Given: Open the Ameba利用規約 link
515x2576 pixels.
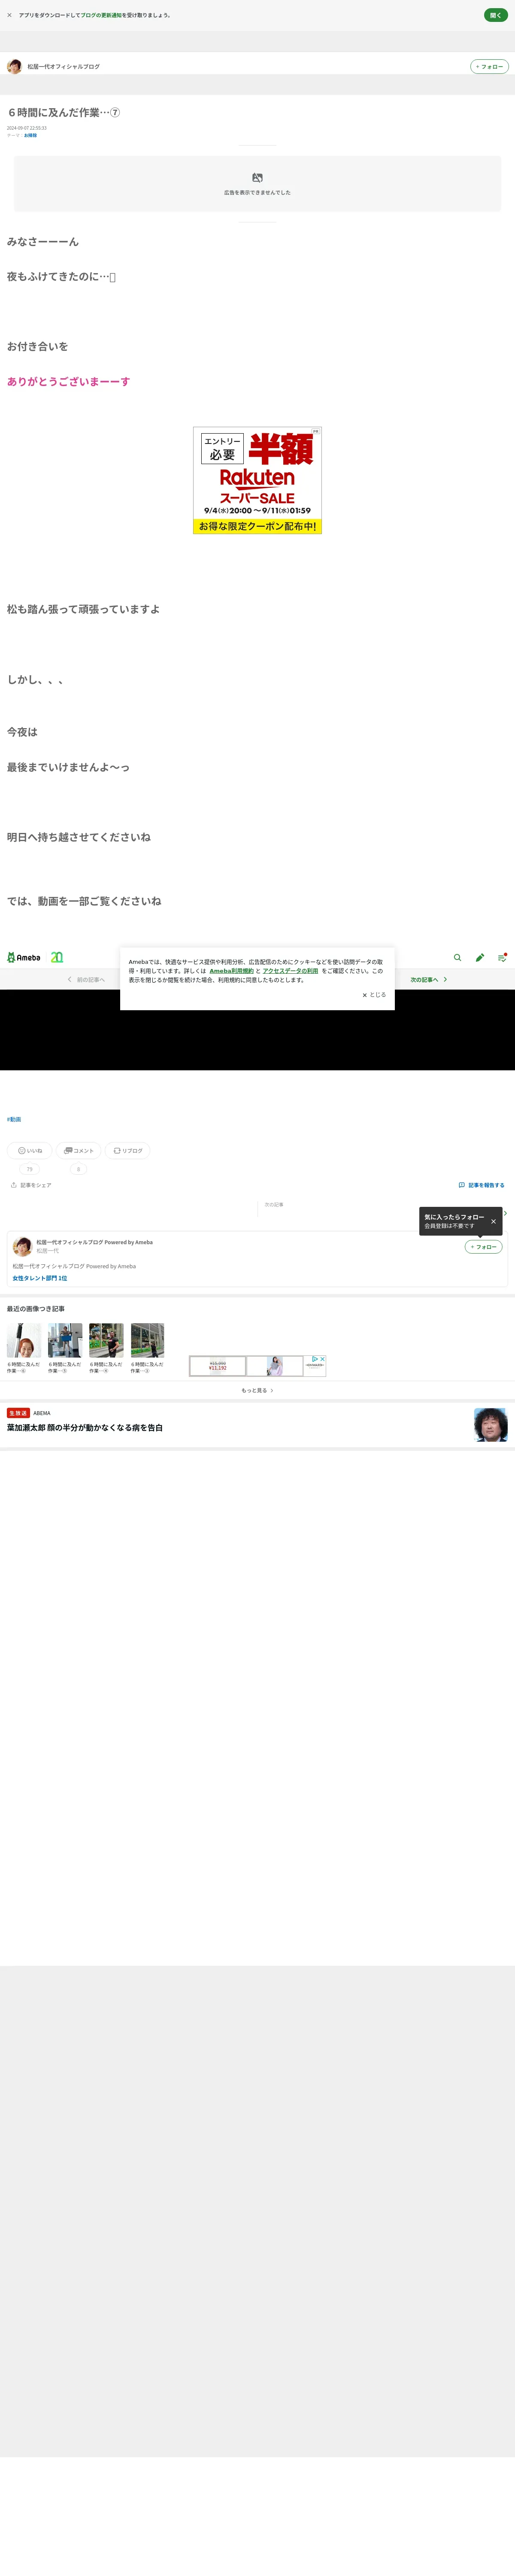Looking at the screenshot, I should click(x=231, y=971).
